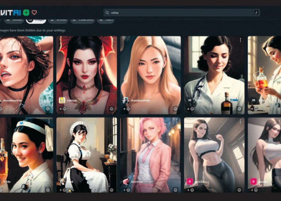The width and height of the screenshot is (281, 201).
Task: Click the hidden images settings notice text
Action: coord(33,30)
